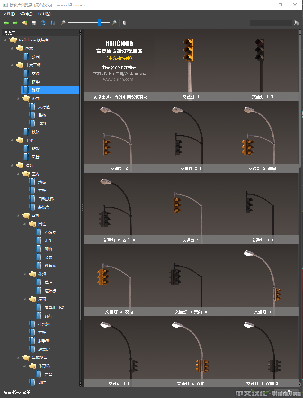
Task: Select the 交通灯 3 thumbnail
Action: (x=191, y=208)
